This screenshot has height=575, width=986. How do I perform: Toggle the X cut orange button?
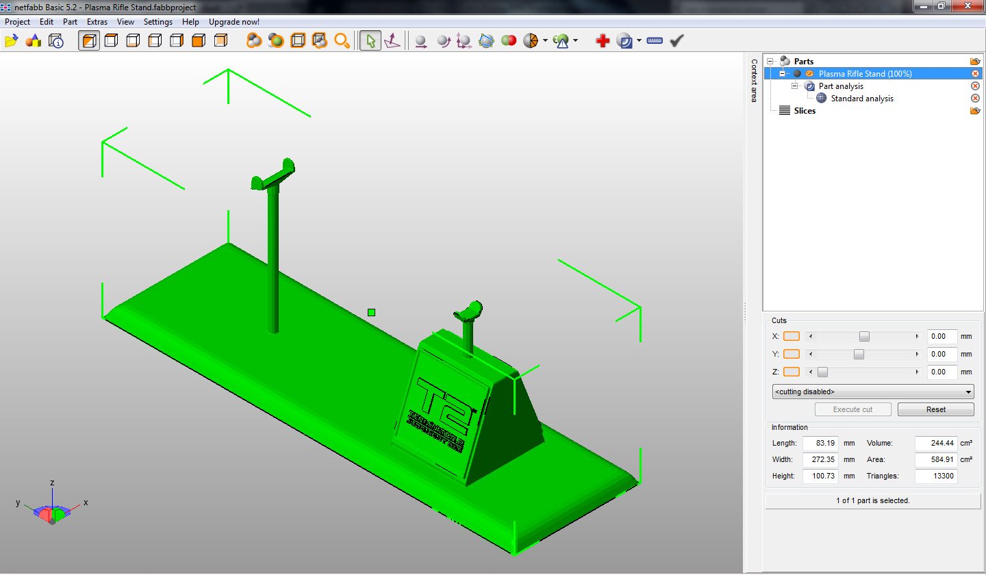791,336
